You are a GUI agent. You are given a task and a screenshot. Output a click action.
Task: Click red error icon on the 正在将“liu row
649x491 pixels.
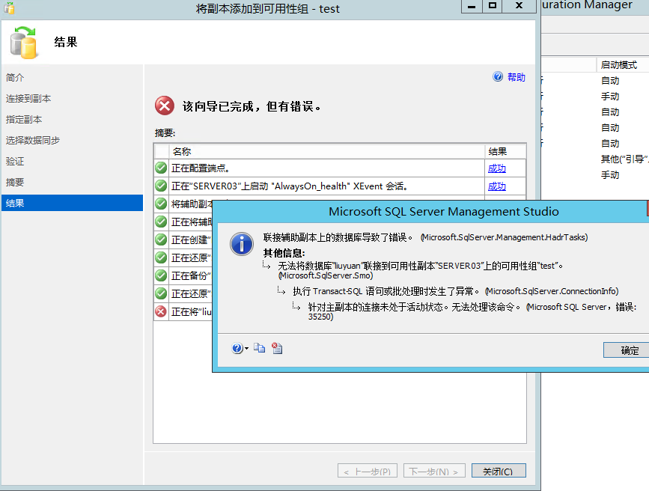[x=161, y=311]
